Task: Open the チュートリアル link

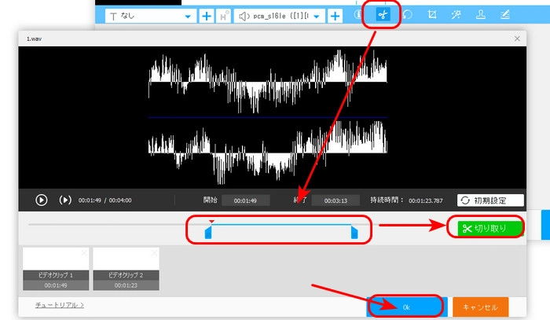Action: pyautogui.click(x=60, y=304)
